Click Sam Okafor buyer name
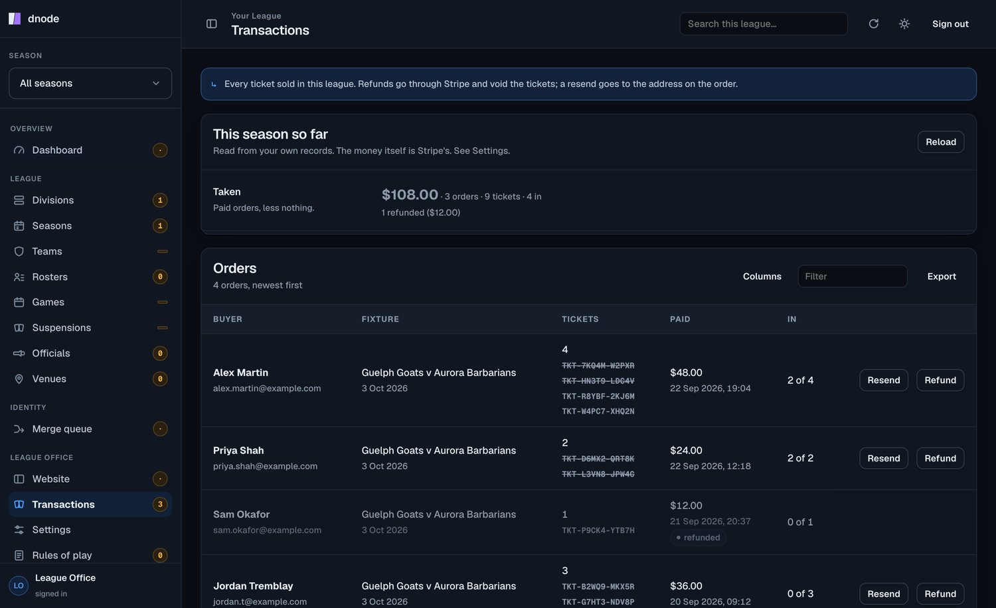Image resolution: width=996 pixels, height=608 pixels. [242, 515]
